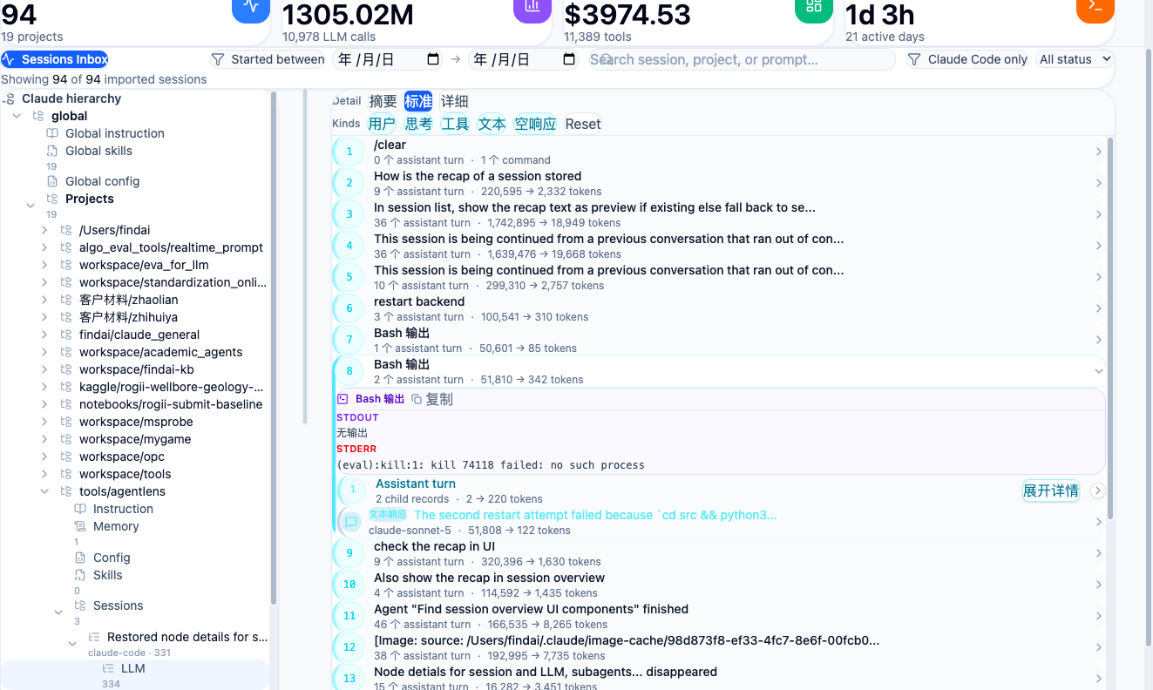Click the blue activity icon on sessions card
Image resolution: width=1153 pixels, height=690 pixels.
coord(250,6)
